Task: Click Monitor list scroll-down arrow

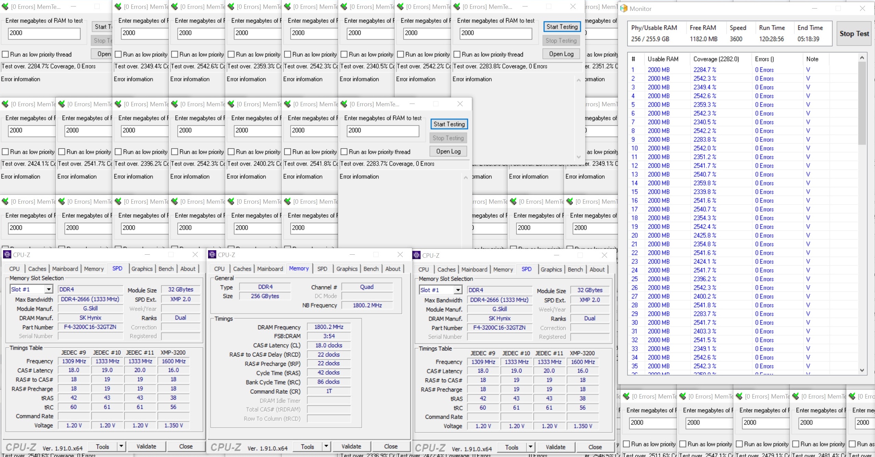Action: click(862, 370)
